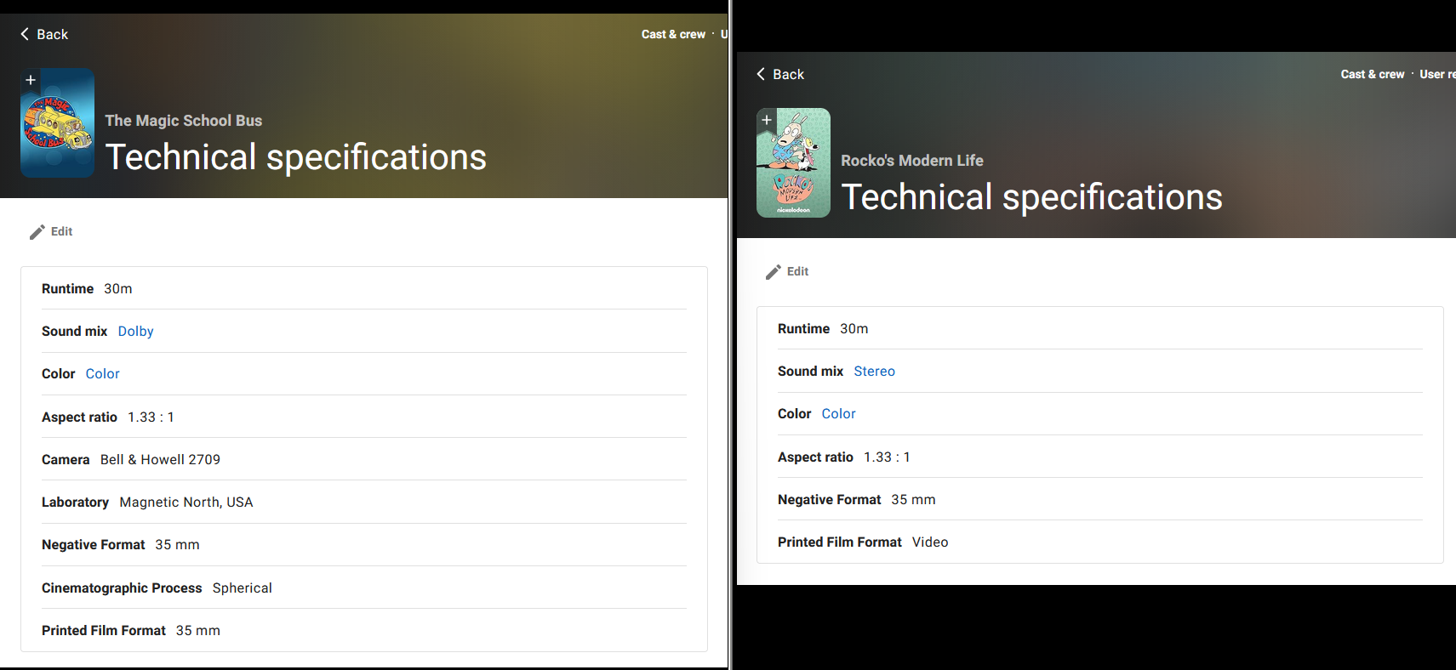Follow the Color link in Rocko's Modern Life specs
The width and height of the screenshot is (1456, 670).
click(x=838, y=414)
